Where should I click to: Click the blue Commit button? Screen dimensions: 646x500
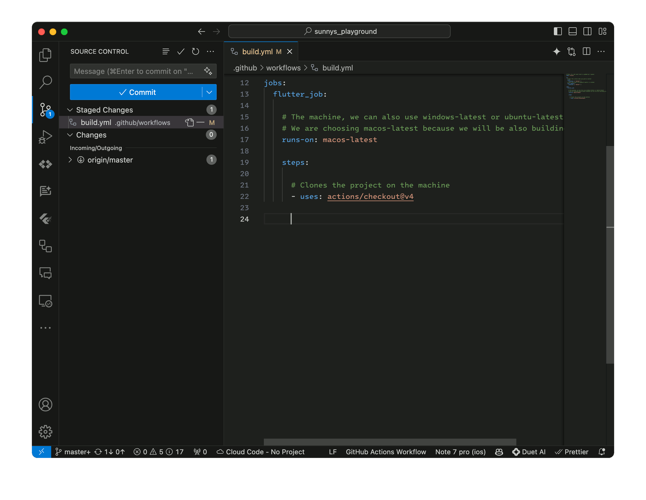point(136,92)
